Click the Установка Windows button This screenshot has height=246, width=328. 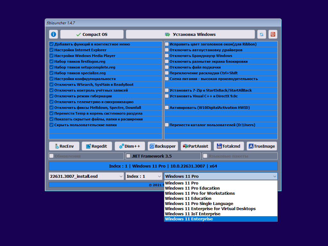(x=190, y=34)
